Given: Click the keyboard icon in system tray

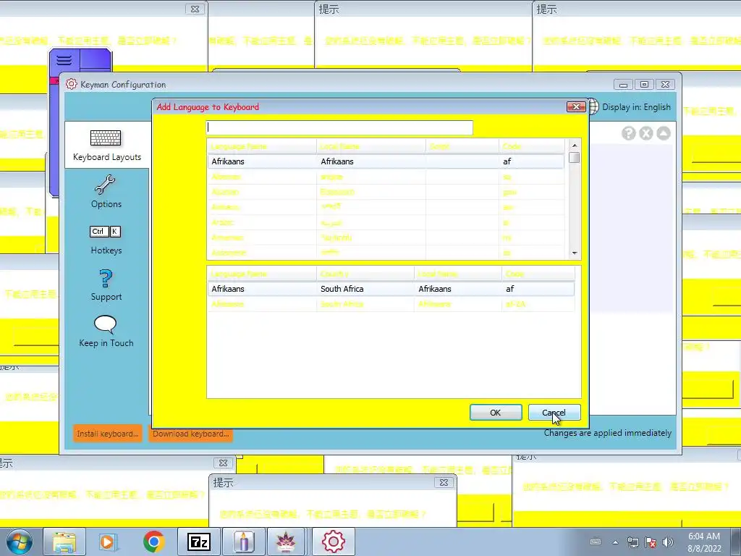Looking at the screenshot, I should coord(596,542).
